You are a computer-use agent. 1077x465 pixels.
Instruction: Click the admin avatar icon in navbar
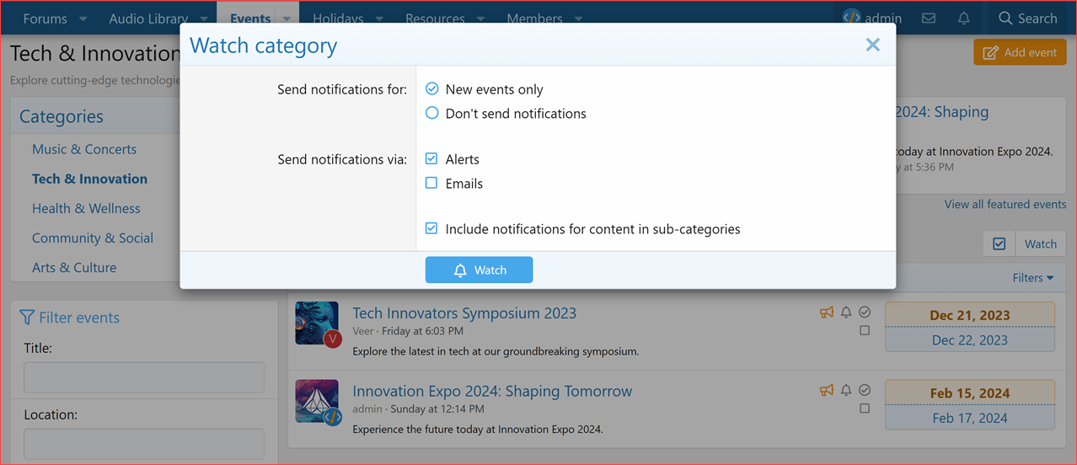tap(852, 18)
